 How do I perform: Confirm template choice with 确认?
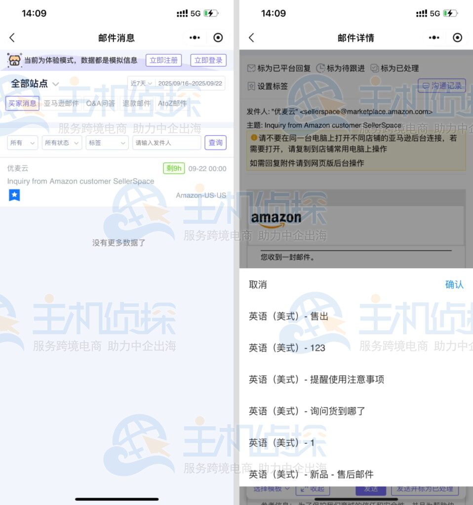454,285
